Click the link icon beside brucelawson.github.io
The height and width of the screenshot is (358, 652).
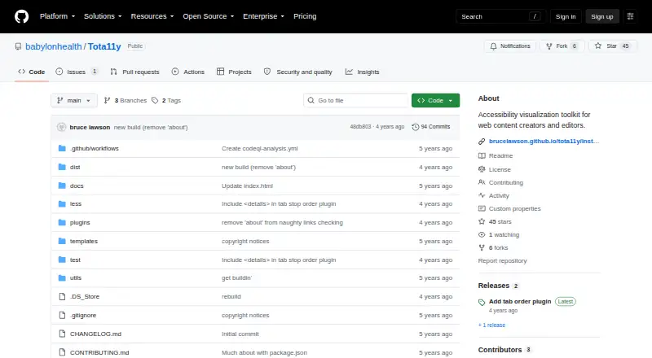click(482, 142)
